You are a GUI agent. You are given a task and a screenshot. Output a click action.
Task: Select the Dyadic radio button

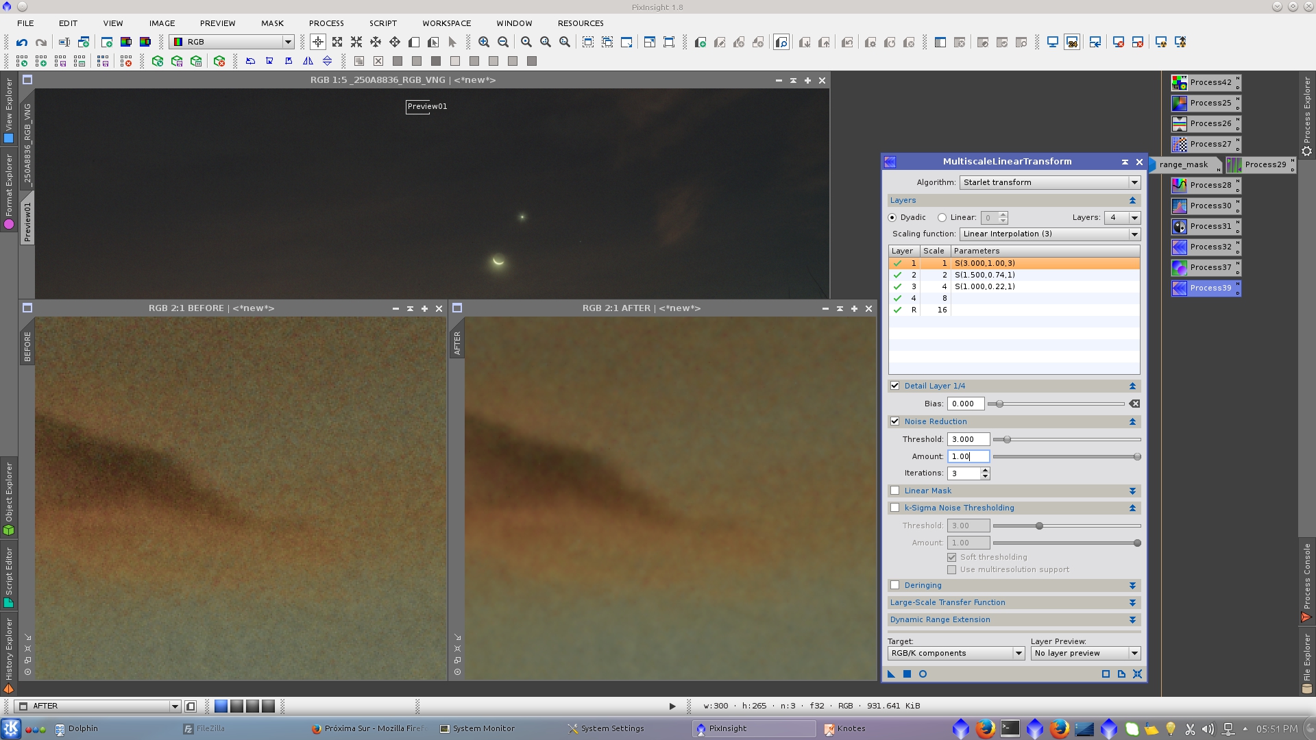[x=892, y=217]
